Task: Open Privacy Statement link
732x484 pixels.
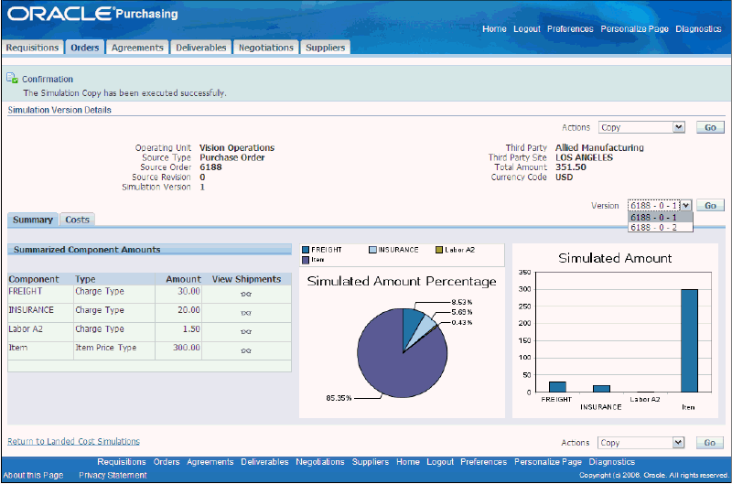Action: [x=113, y=475]
